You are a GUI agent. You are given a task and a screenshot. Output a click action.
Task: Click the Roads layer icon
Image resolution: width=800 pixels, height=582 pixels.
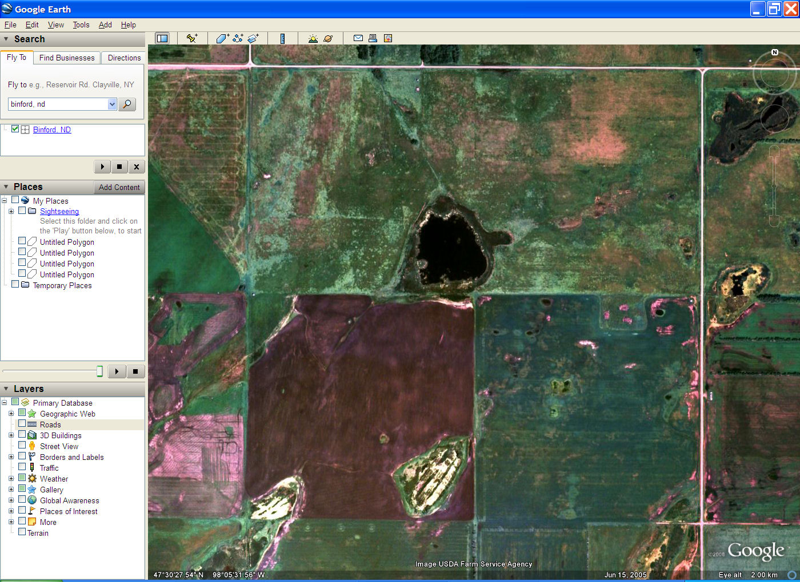click(x=32, y=425)
